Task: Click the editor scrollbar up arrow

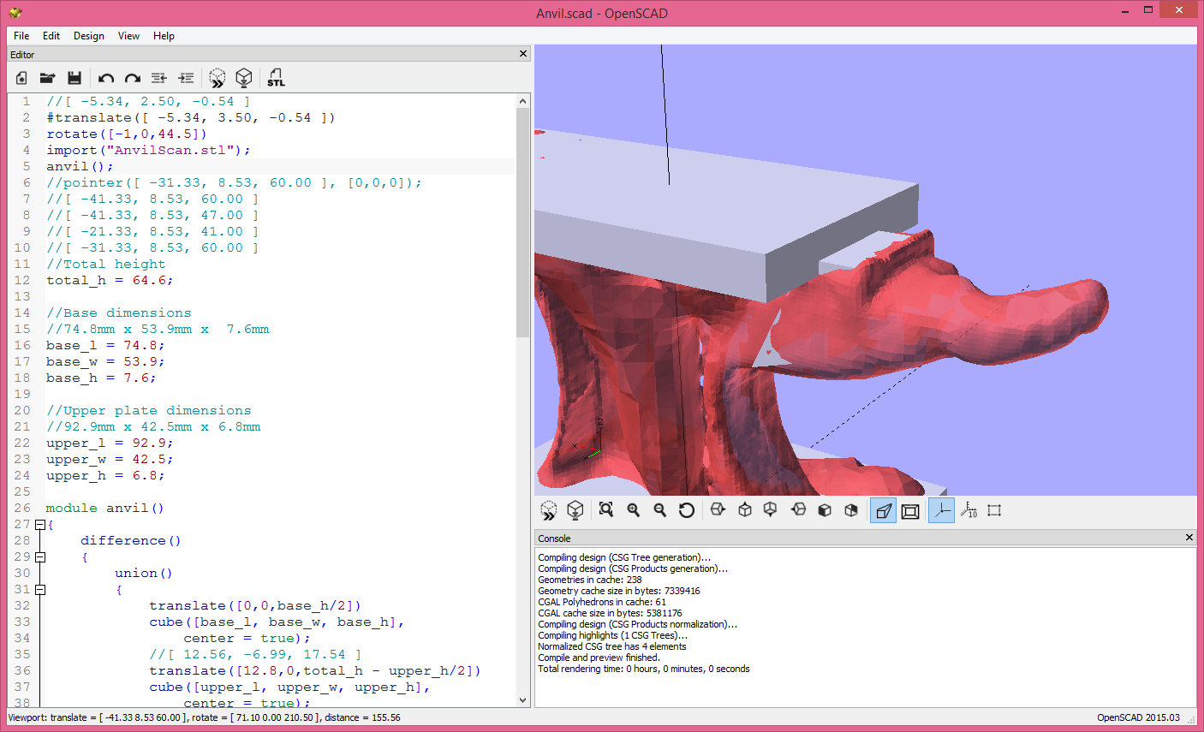Action: coord(523,101)
